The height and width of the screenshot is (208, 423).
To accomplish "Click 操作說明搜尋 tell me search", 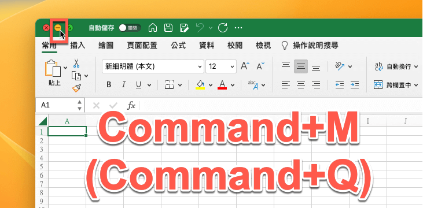I will (x=310, y=46).
